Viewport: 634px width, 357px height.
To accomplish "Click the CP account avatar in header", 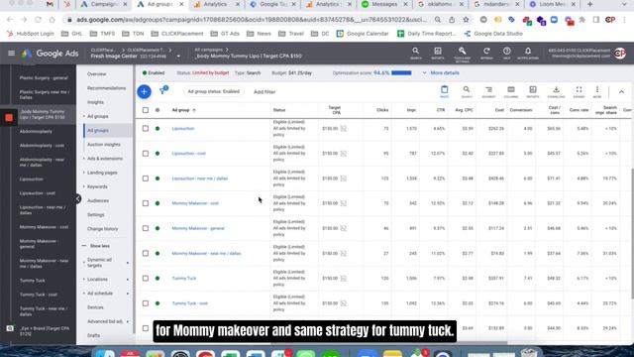I will (620, 53).
